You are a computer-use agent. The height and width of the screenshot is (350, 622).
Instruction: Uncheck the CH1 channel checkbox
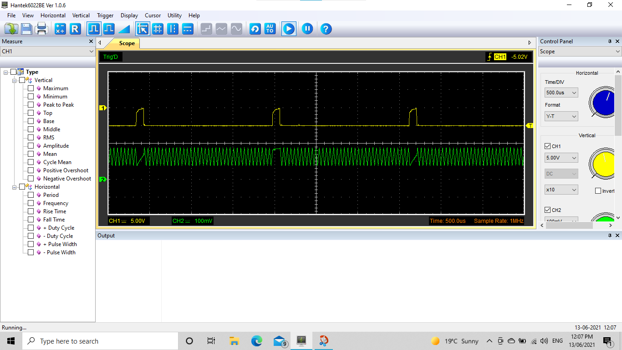[548, 146]
